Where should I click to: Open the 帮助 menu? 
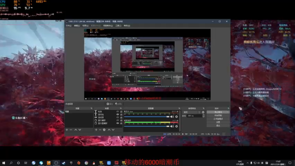127,25
